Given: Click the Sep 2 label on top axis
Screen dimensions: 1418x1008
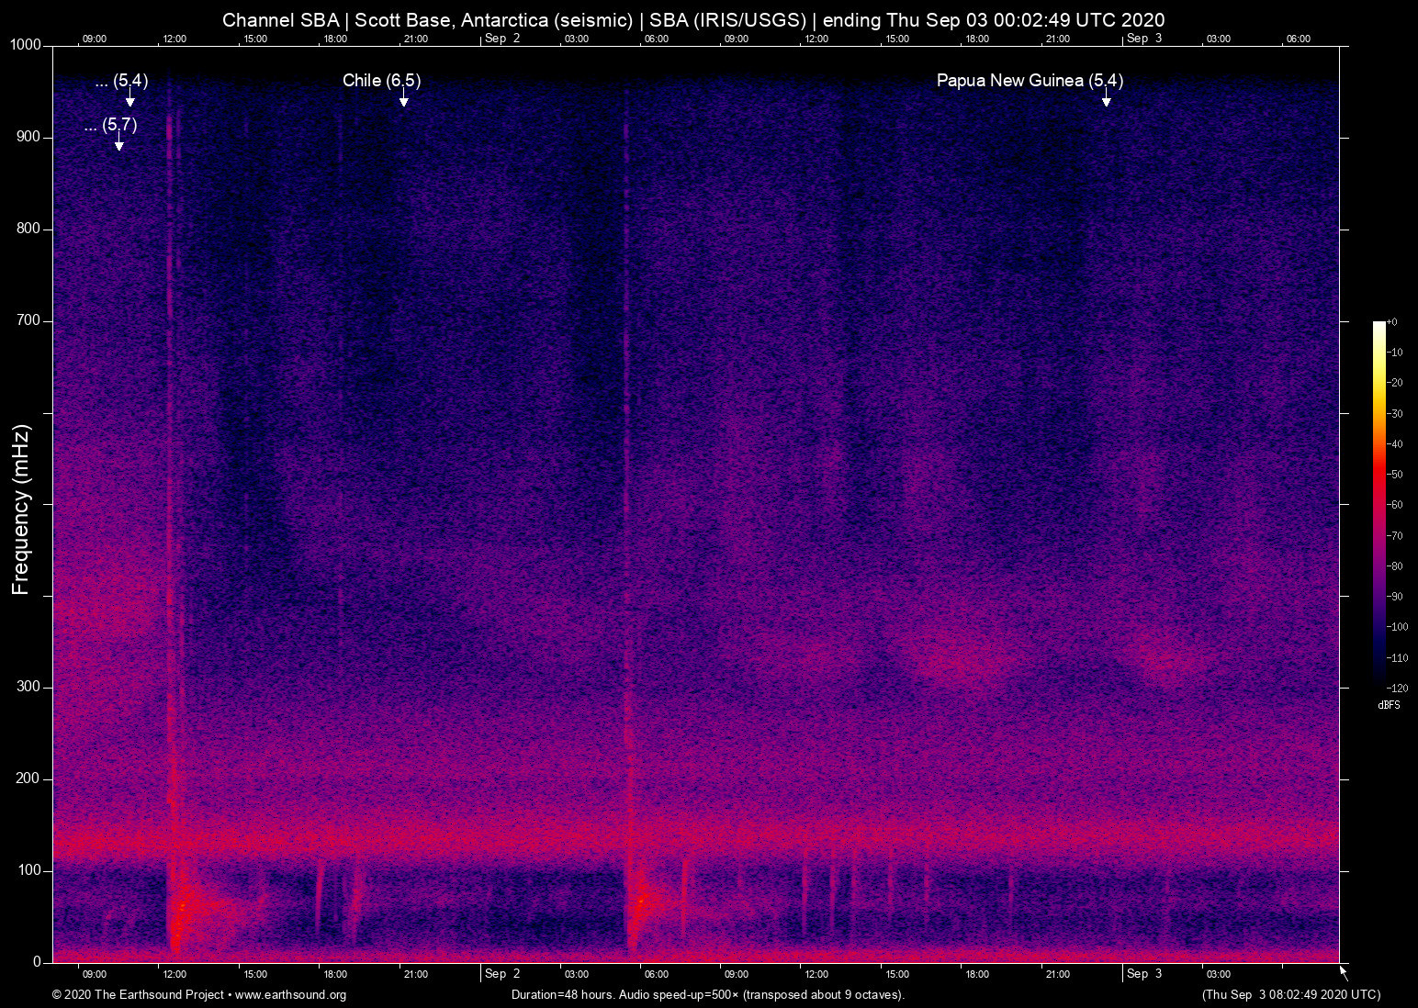Looking at the screenshot, I should coord(503,39).
